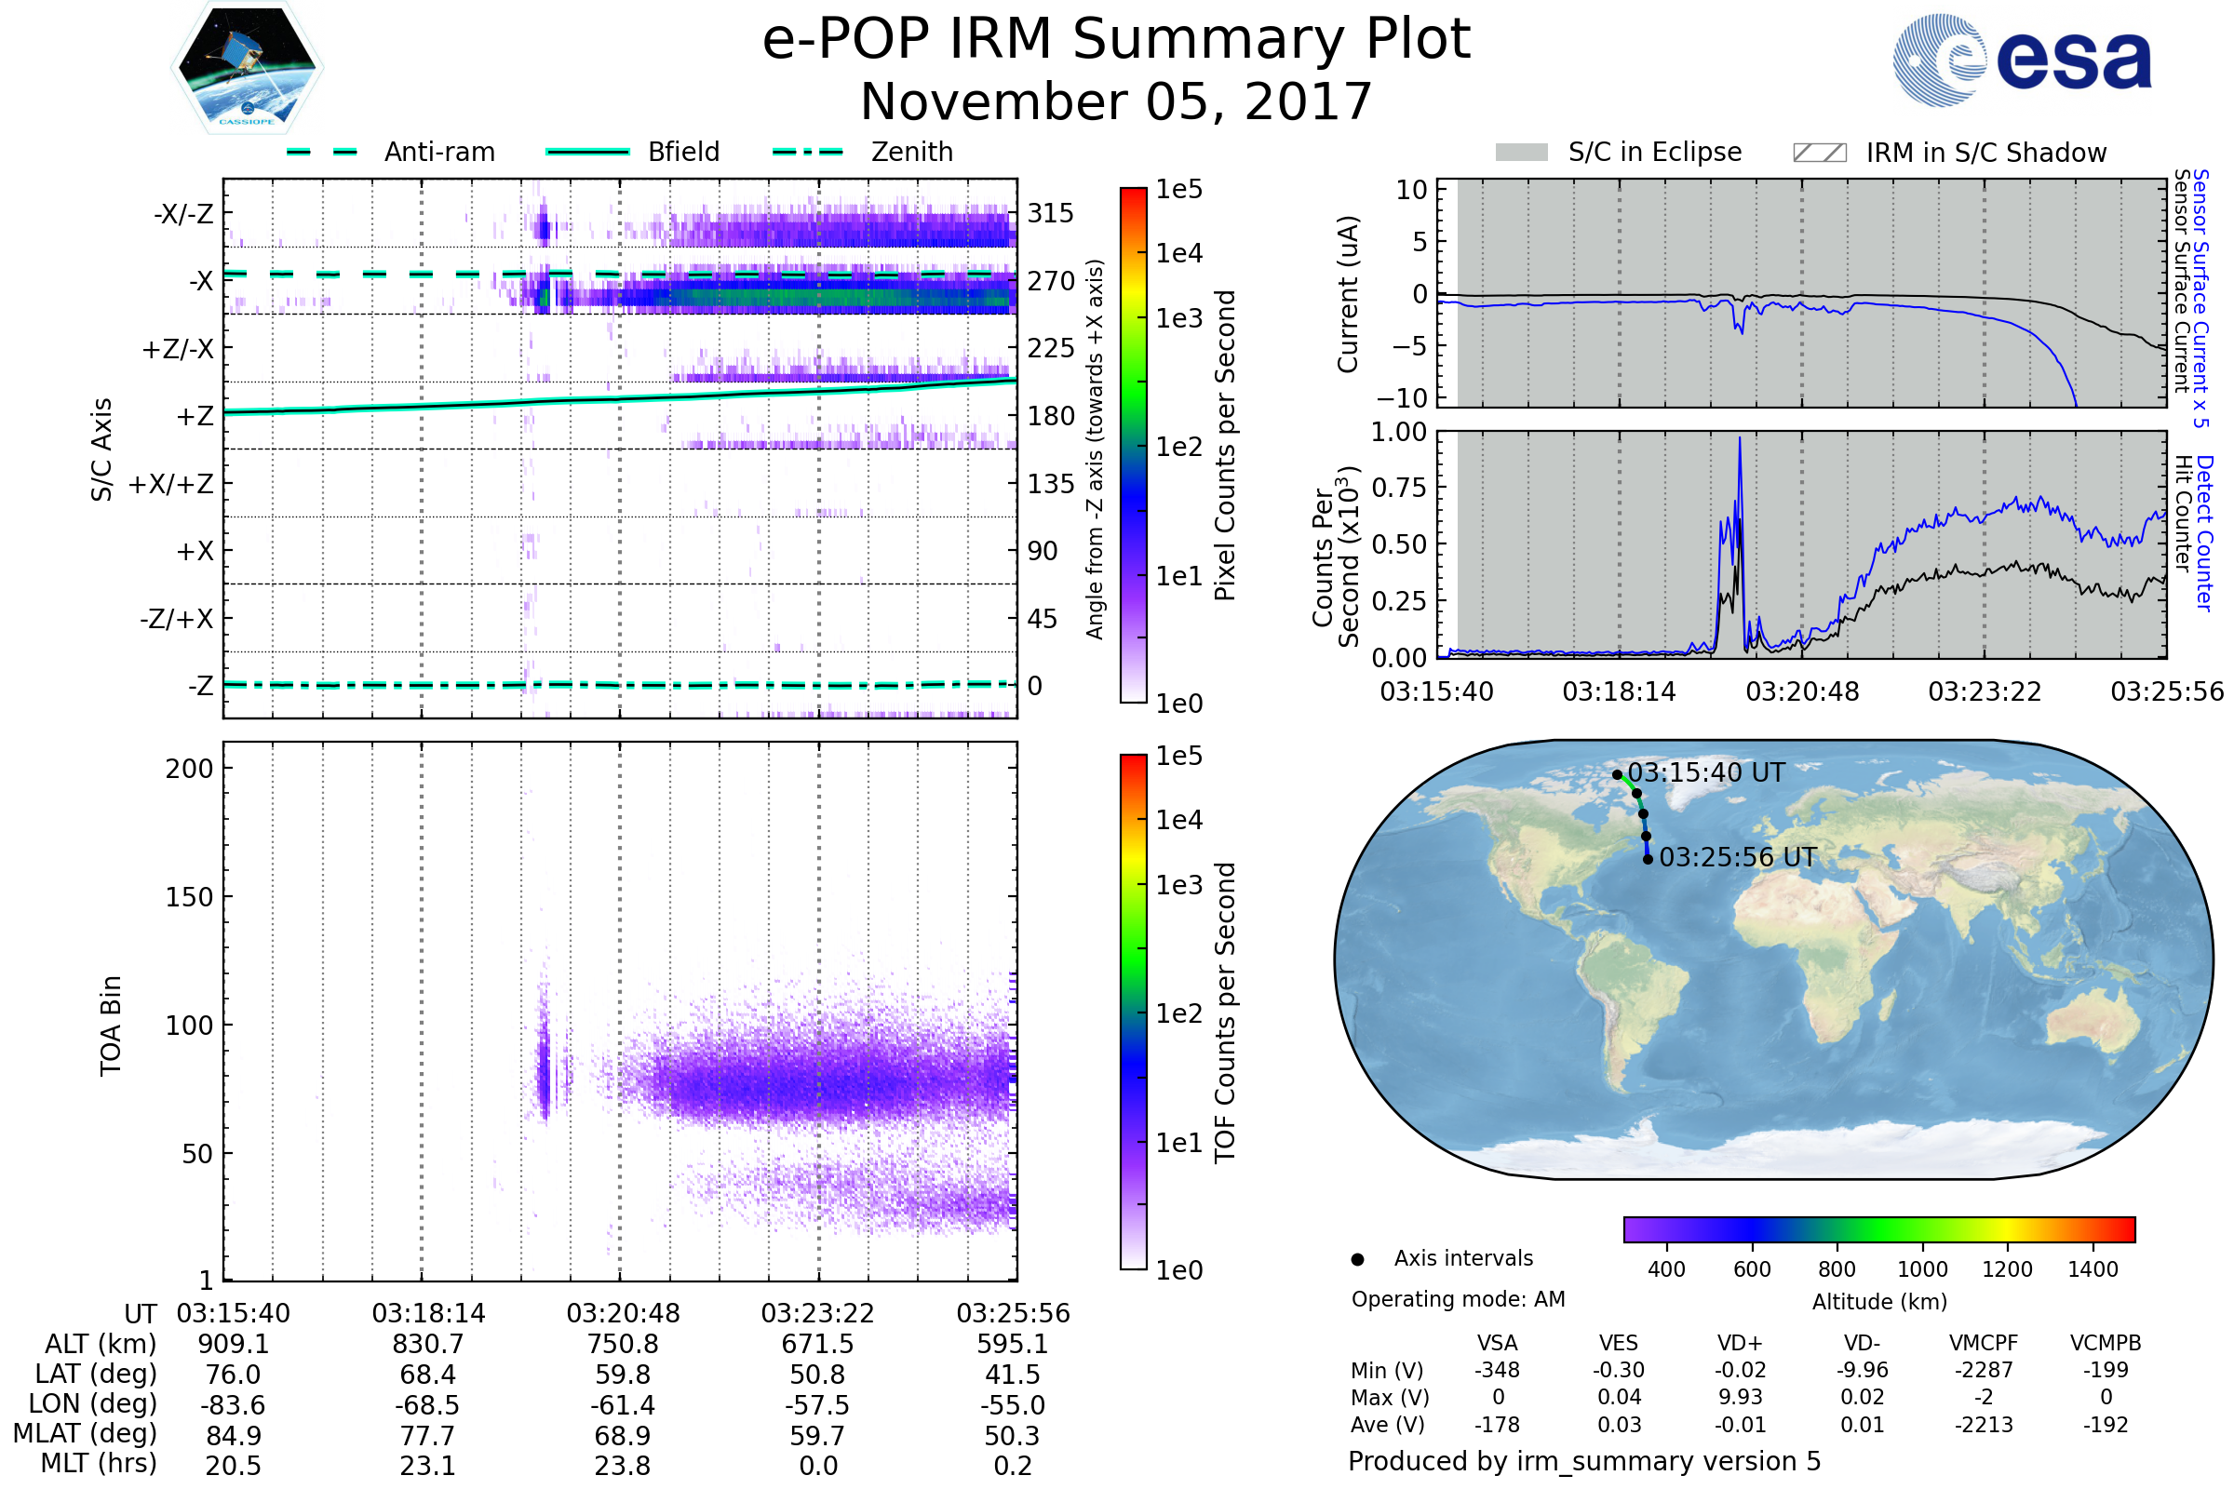
Task: Click the 03:25:56 UT end point on map
Action: [x=1648, y=859]
